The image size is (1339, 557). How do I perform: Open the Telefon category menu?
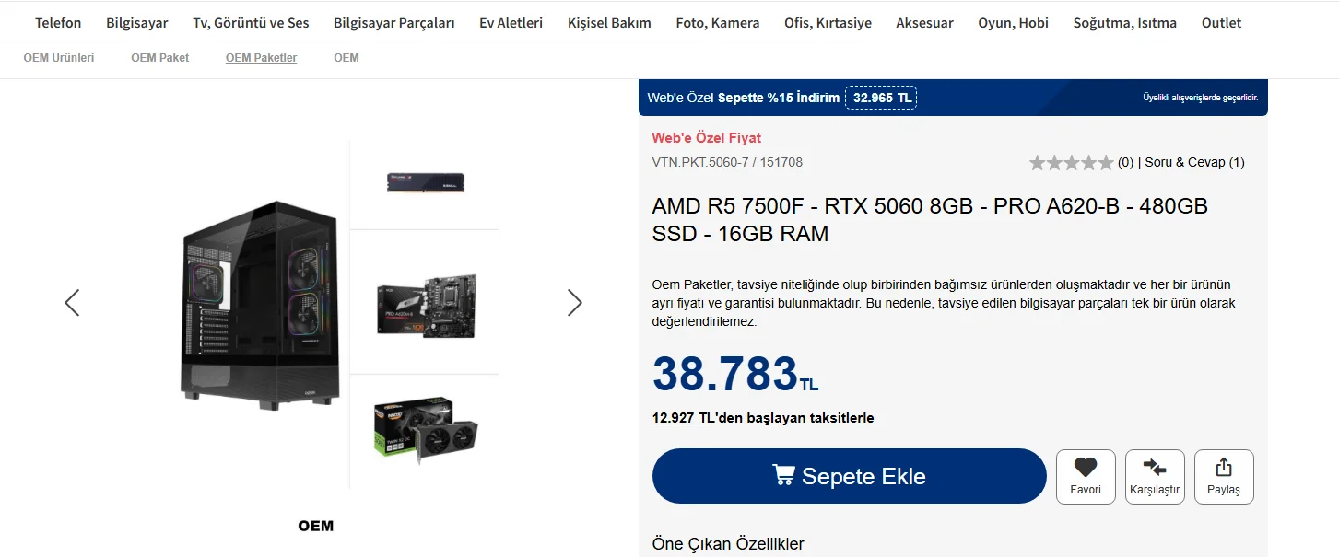click(58, 23)
